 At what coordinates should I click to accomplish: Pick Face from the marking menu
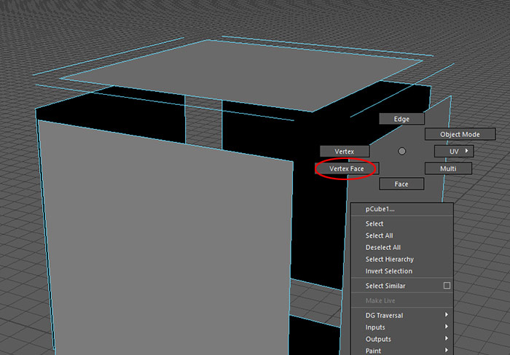point(401,184)
